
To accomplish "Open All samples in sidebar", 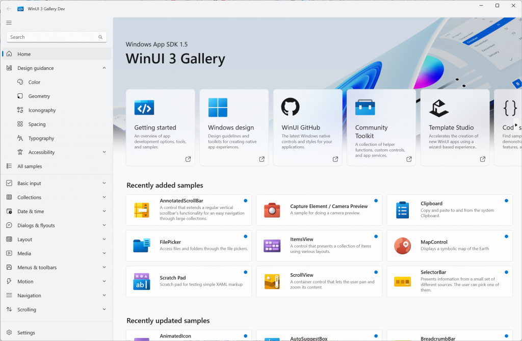I will pyautogui.click(x=30, y=166).
